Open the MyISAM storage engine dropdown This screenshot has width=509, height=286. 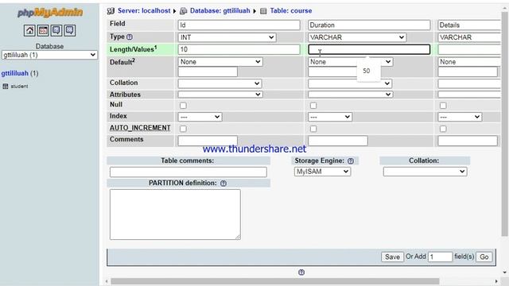(322, 172)
